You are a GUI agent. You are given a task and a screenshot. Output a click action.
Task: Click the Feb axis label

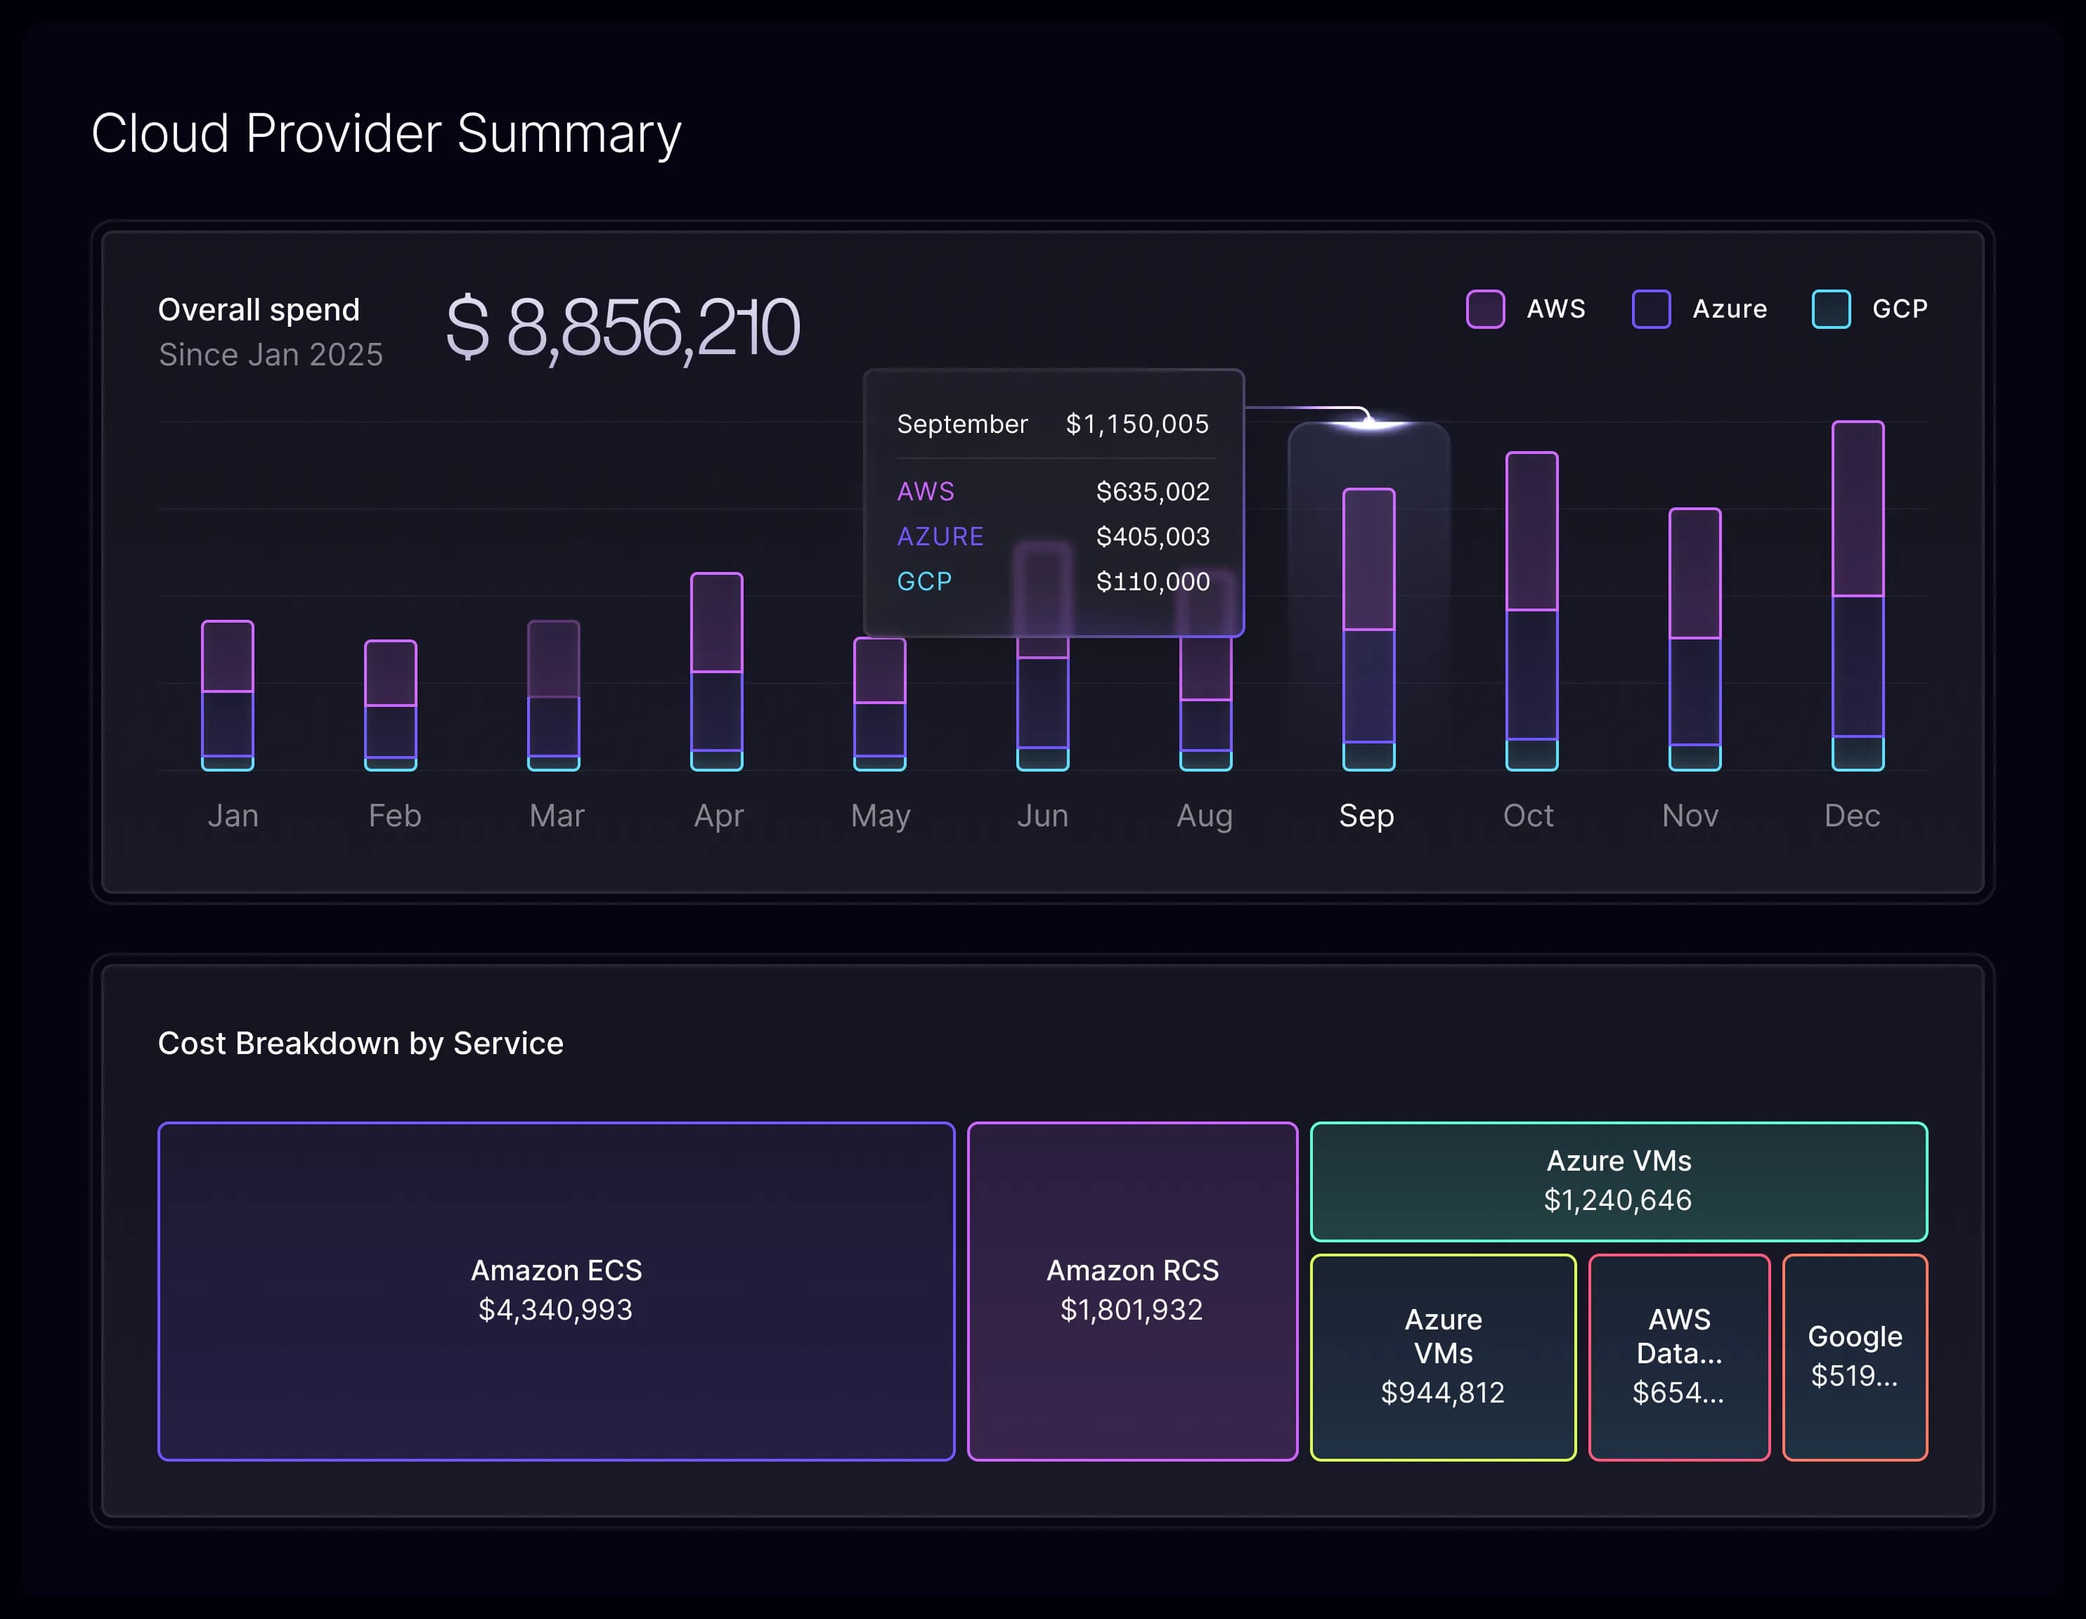(x=394, y=816)
